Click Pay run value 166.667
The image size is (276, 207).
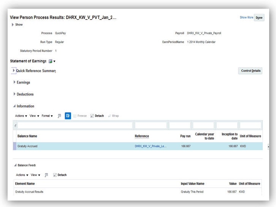[x=186, y=146]
